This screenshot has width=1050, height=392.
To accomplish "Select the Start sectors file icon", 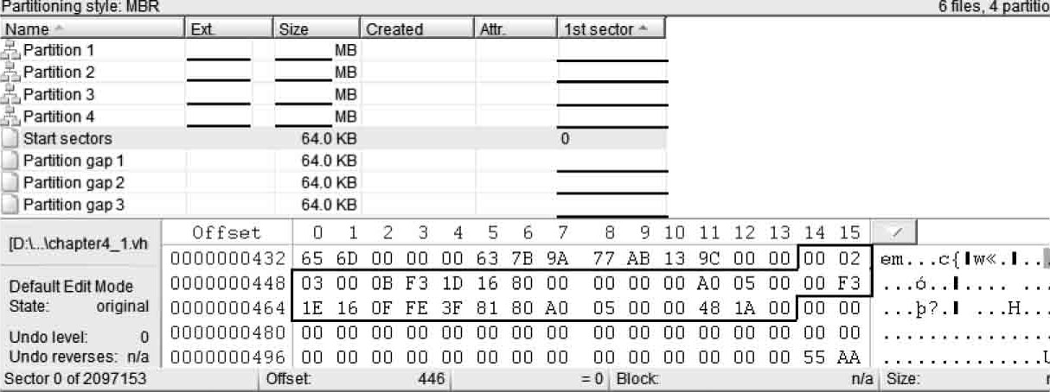I will coord(10,138).
